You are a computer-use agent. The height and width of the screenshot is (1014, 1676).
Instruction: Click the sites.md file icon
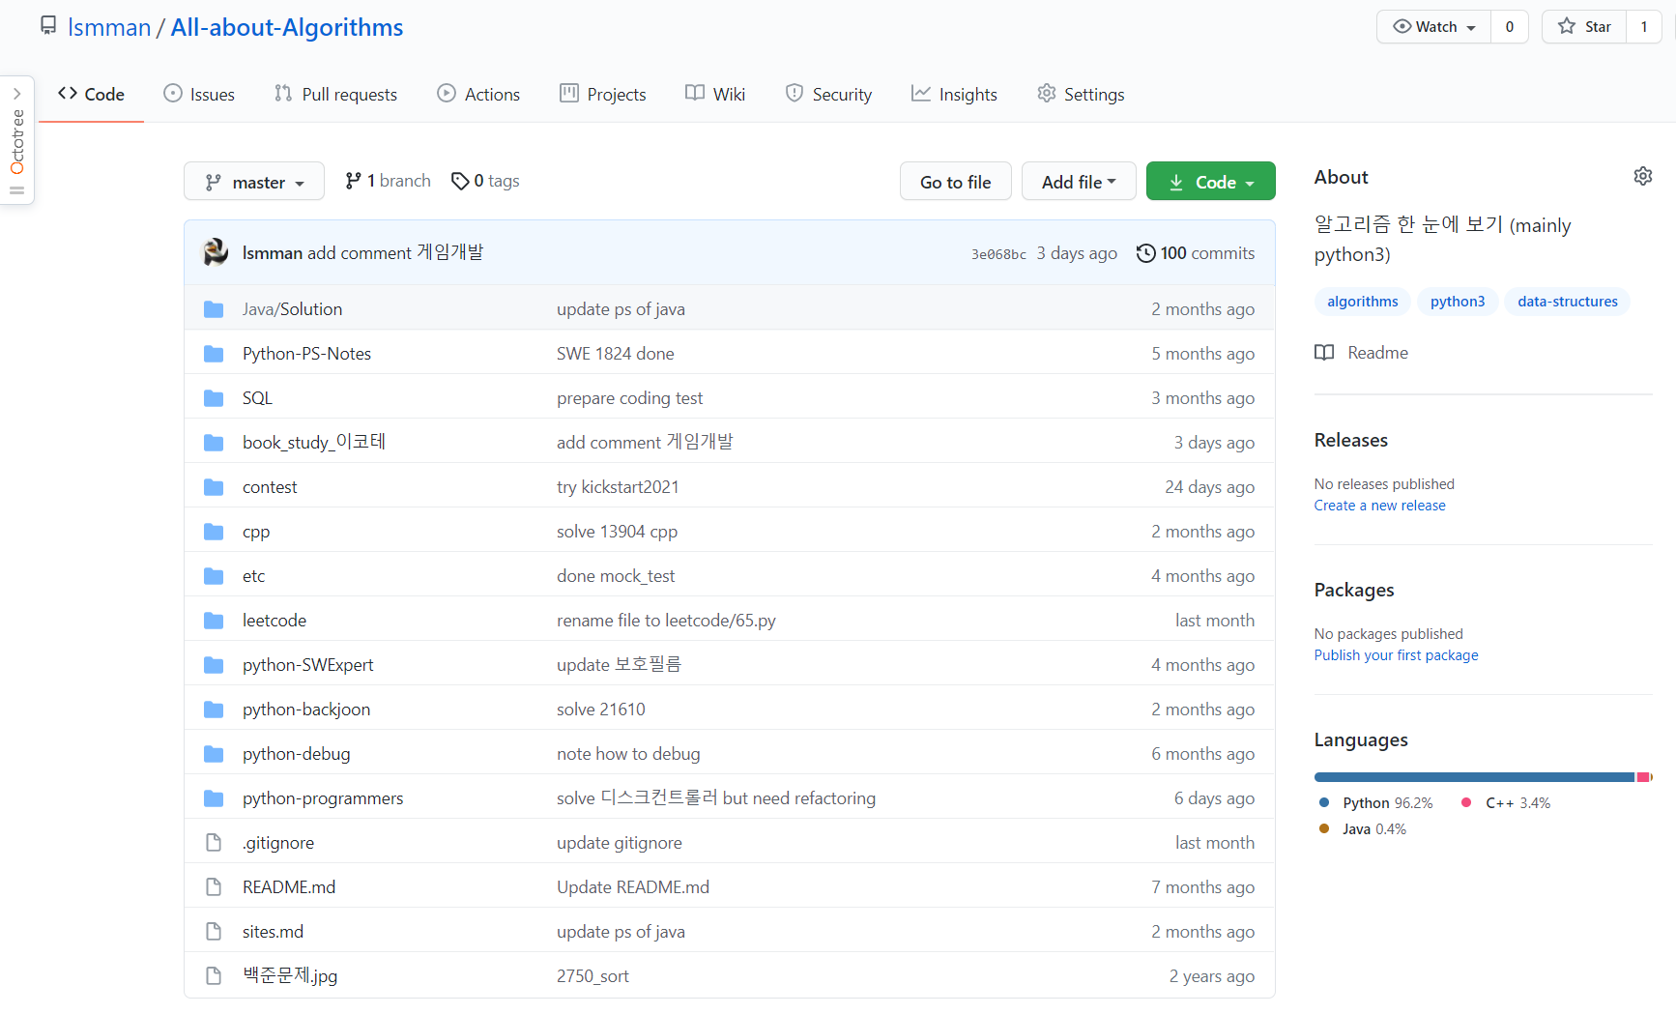click(x=214, y=932)
